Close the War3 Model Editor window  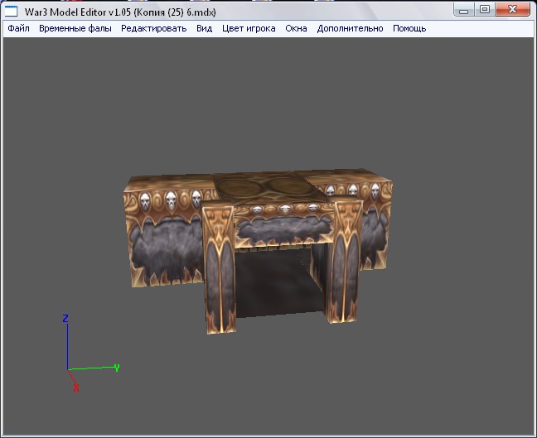coord(512,10)
